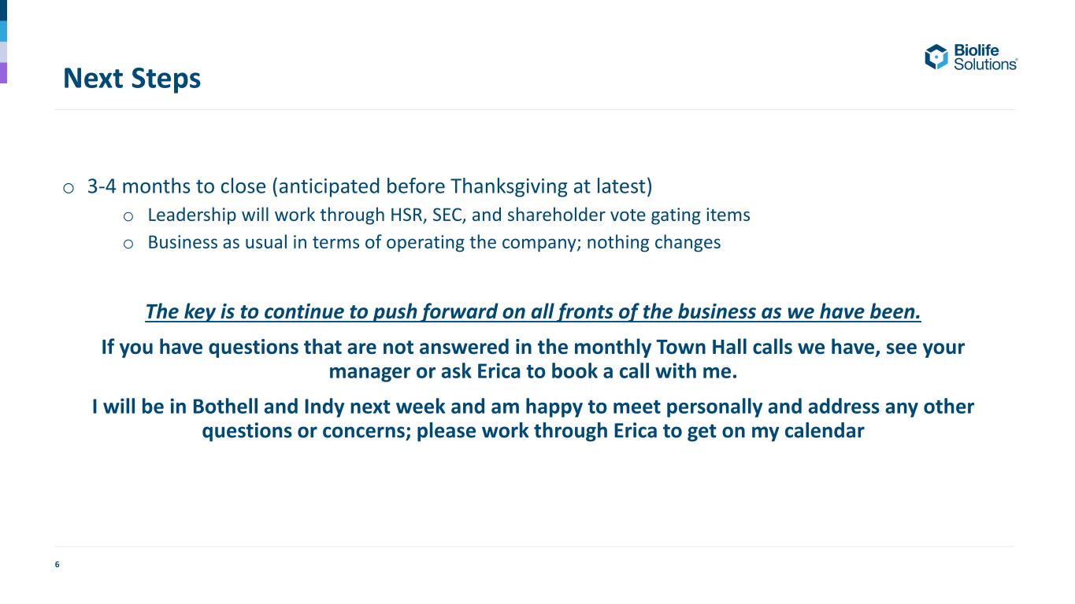Click the purple bar in corner
Screen dimensions: 1075x604
tap(3, 72)
